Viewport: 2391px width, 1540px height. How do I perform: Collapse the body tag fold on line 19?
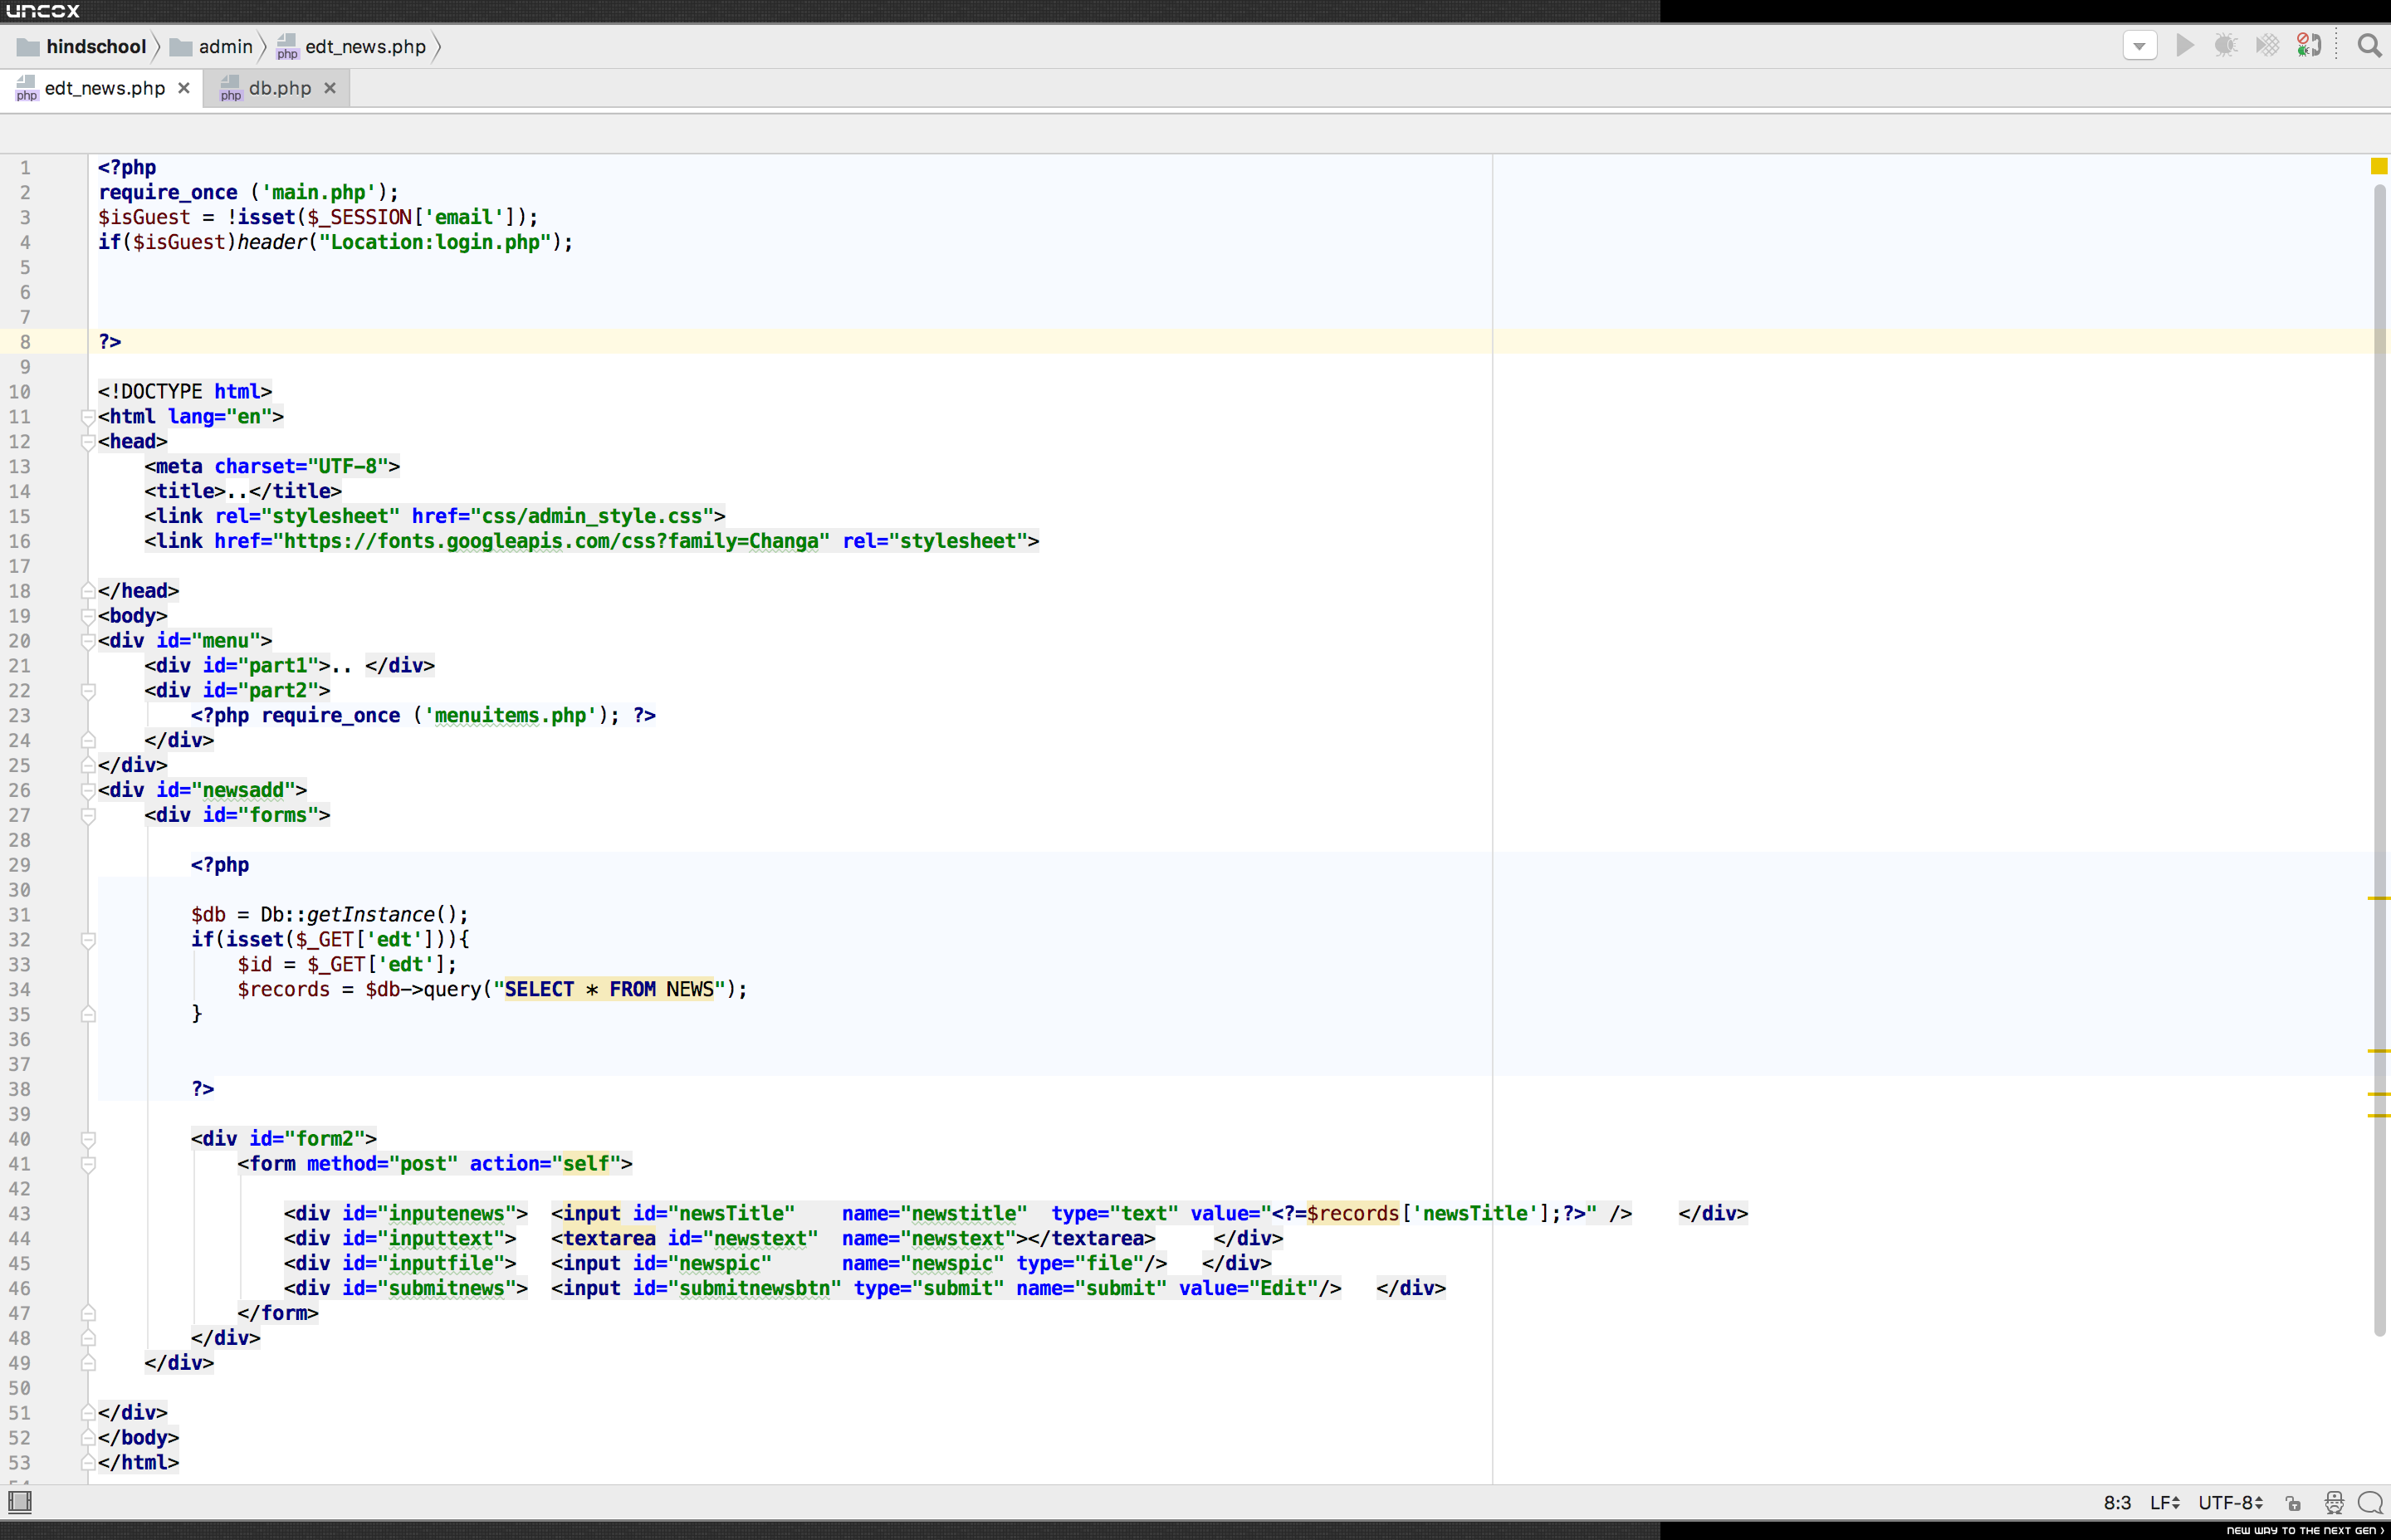88,616
